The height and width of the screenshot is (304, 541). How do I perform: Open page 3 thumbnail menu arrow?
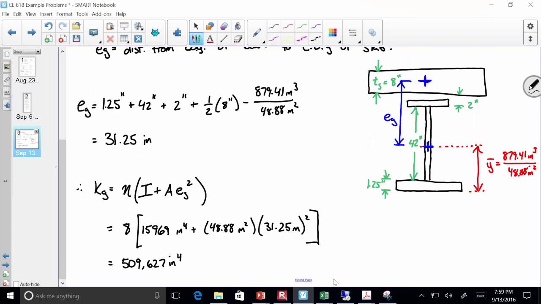[36, 132]
